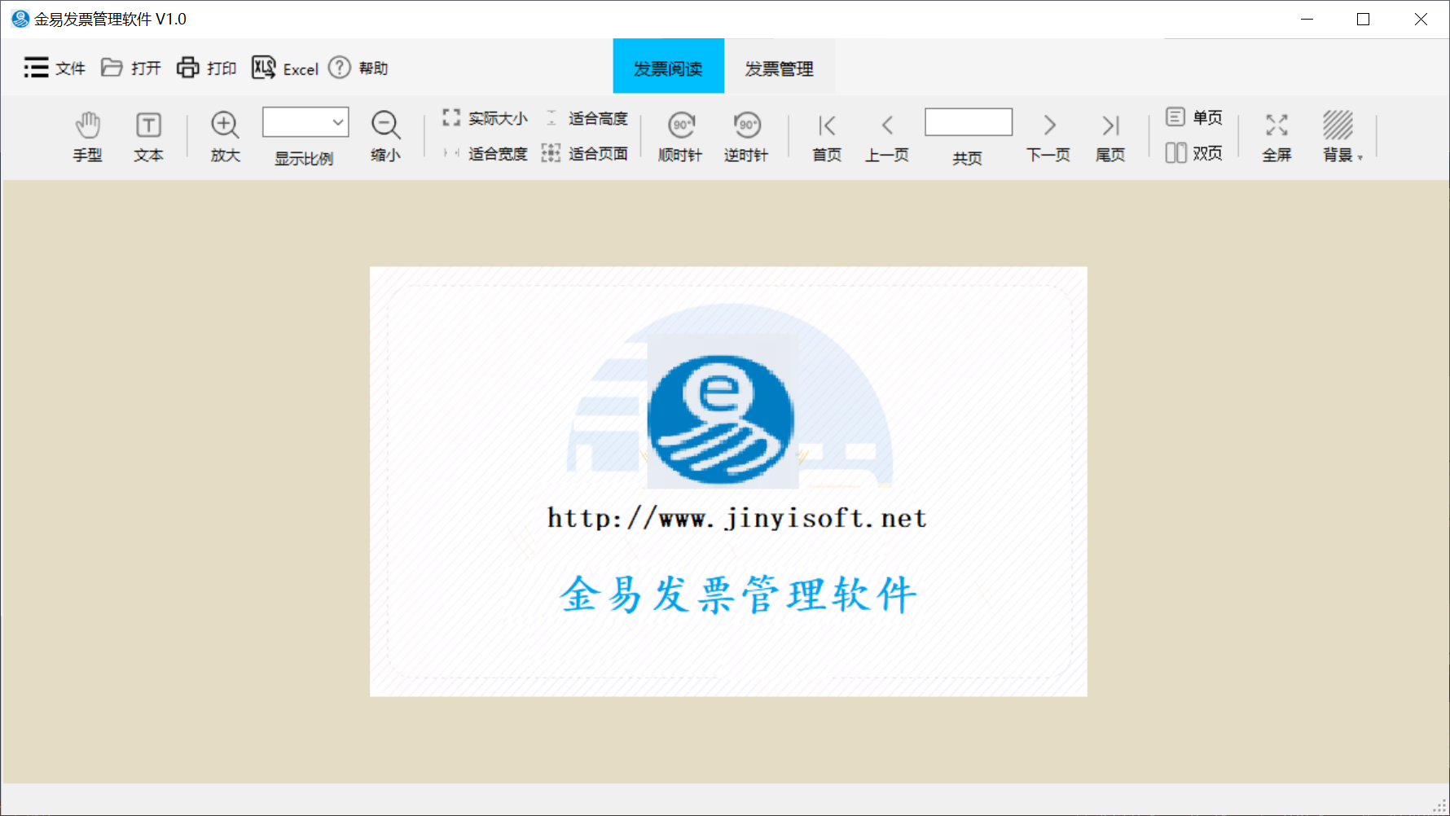Export with the Excel XLS icon
Image resolution: width=1450 pixels, height=816 pixels.
(x=264, y=68)
